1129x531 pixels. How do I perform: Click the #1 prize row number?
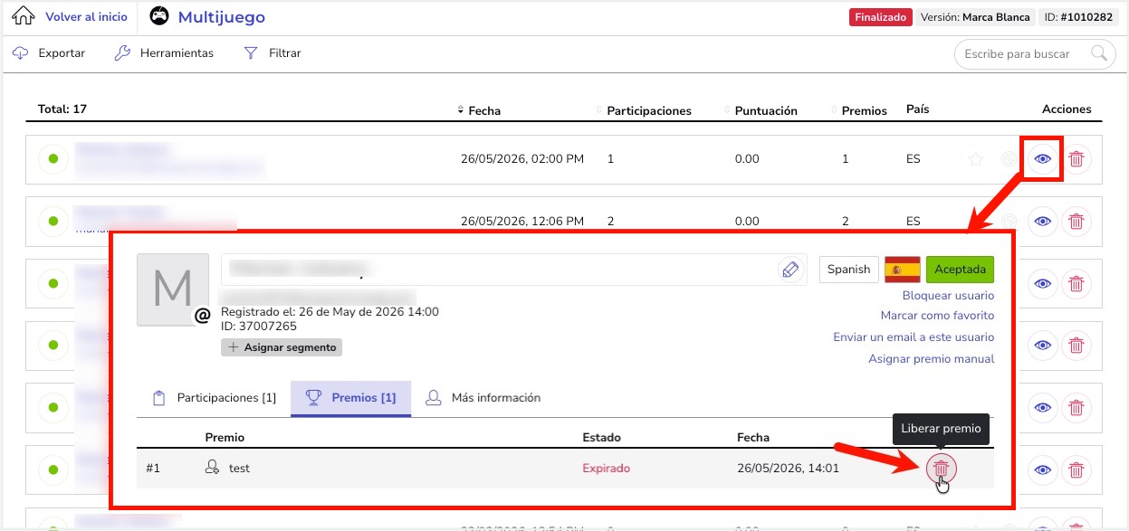tap(153, 469)
